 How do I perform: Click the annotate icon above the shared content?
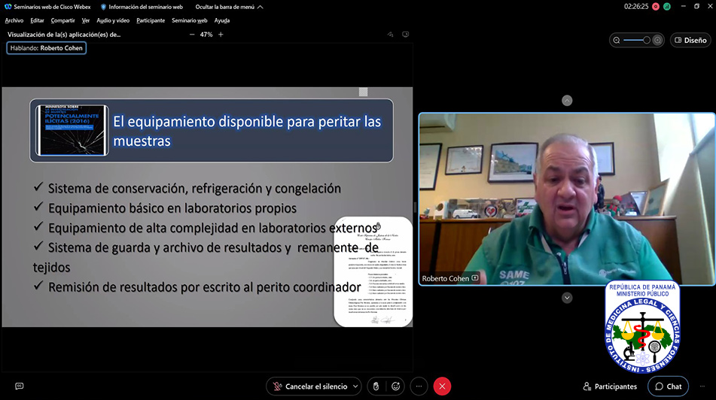pos(391,35)
